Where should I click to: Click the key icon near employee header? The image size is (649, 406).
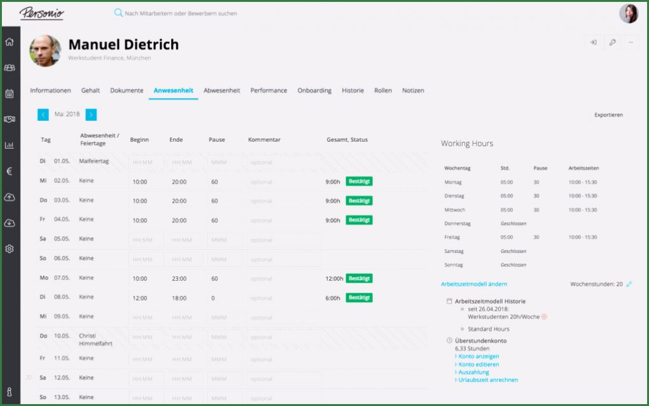coord(612,43)
